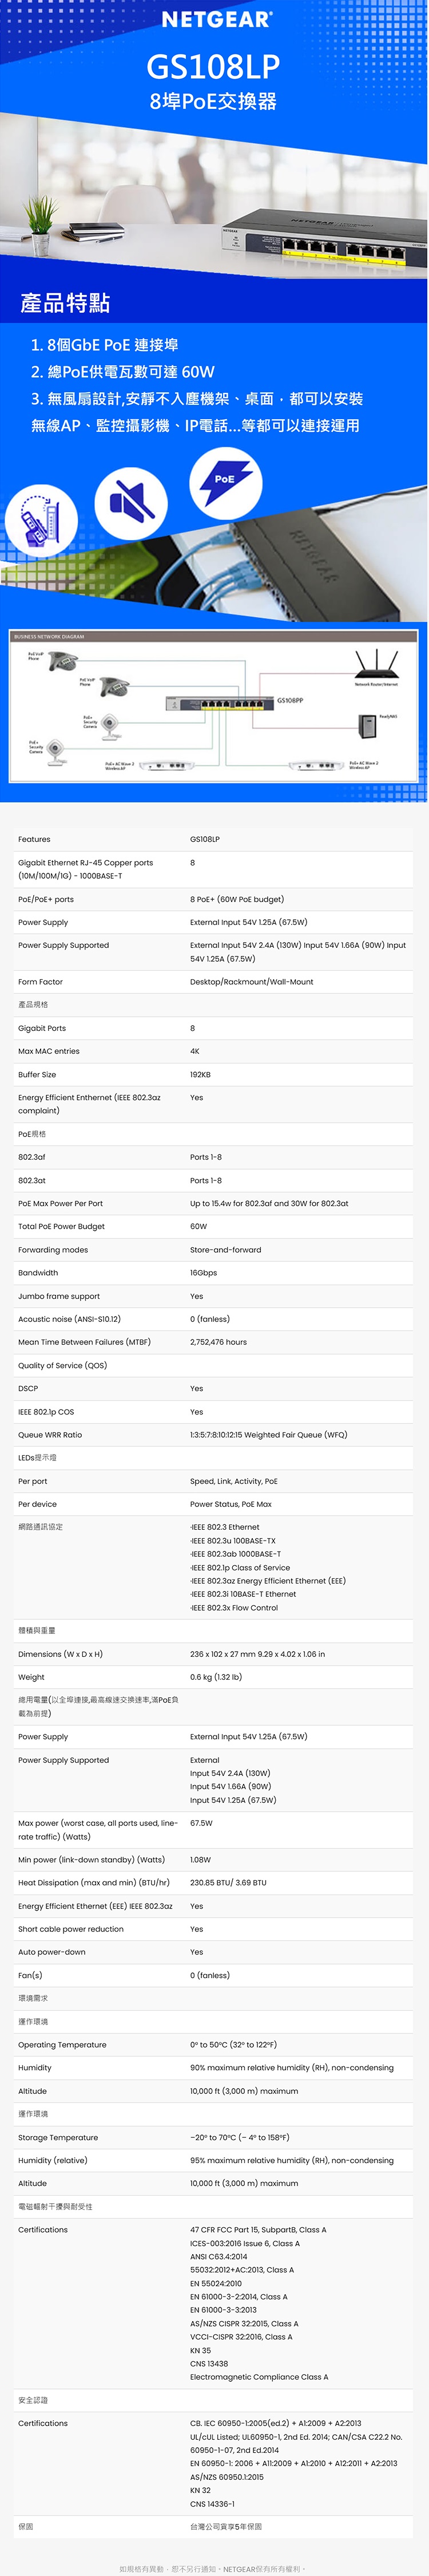429x2576 pixels.
Task: Click the Network Router/Internet icon in diagram
Action: [376, 664]
